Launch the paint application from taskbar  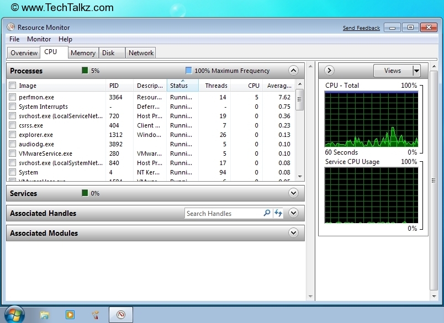[x=96, y=315]
